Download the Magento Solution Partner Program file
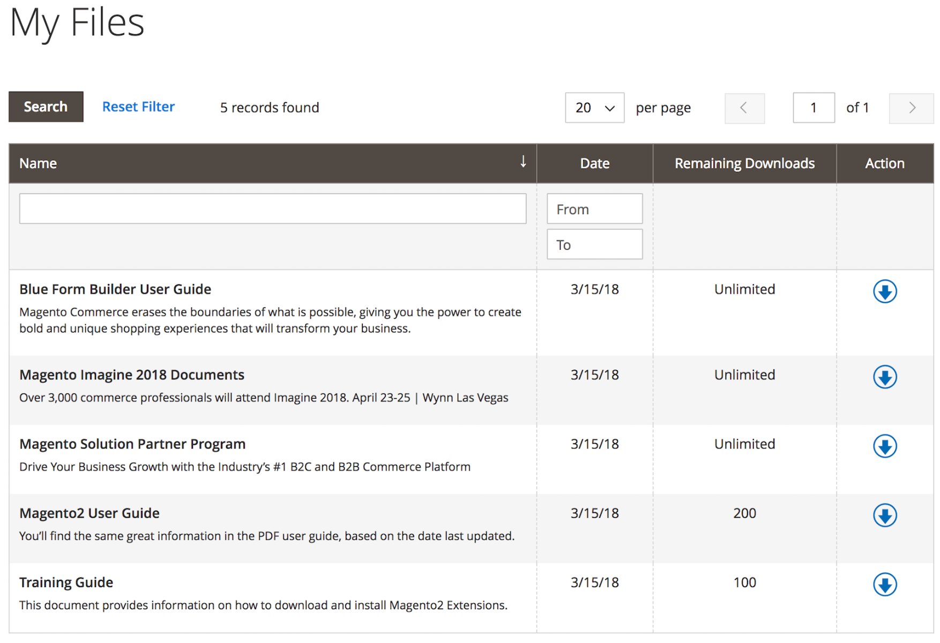Image resolution: width=940 pixels, height=643 pixels. (885, 446)
